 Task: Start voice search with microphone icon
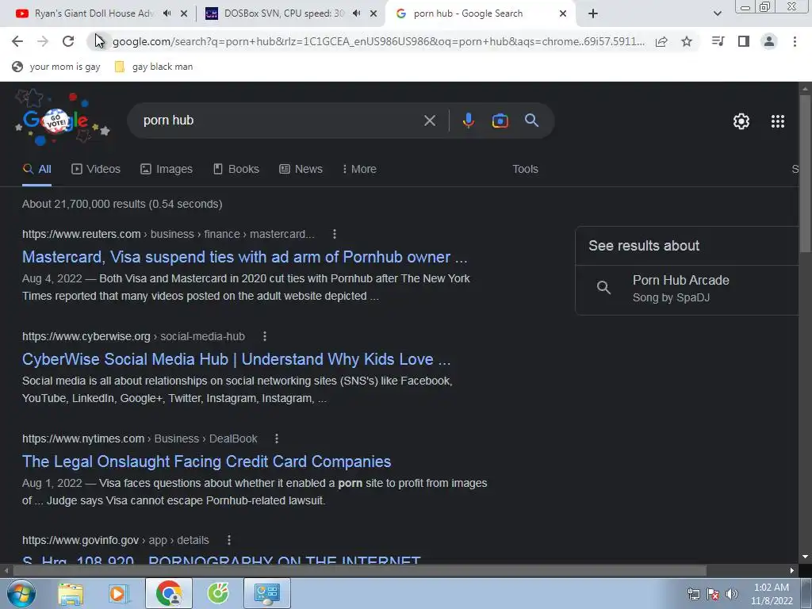pyautogui.click(x=468, y=121)
